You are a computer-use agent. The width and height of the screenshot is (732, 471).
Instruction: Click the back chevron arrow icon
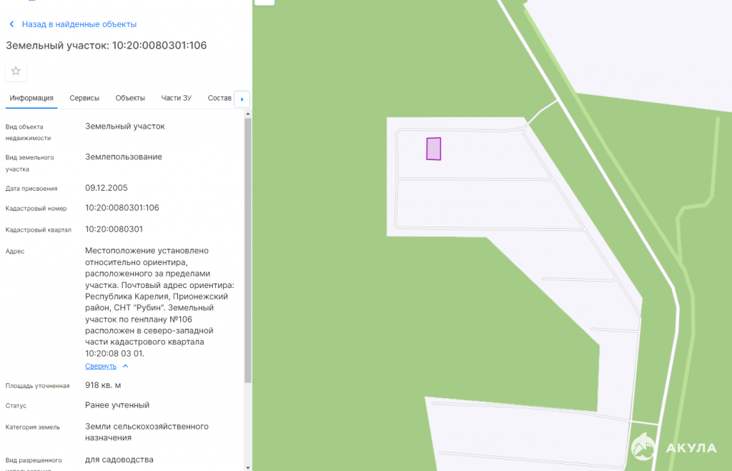coord(11,24)
